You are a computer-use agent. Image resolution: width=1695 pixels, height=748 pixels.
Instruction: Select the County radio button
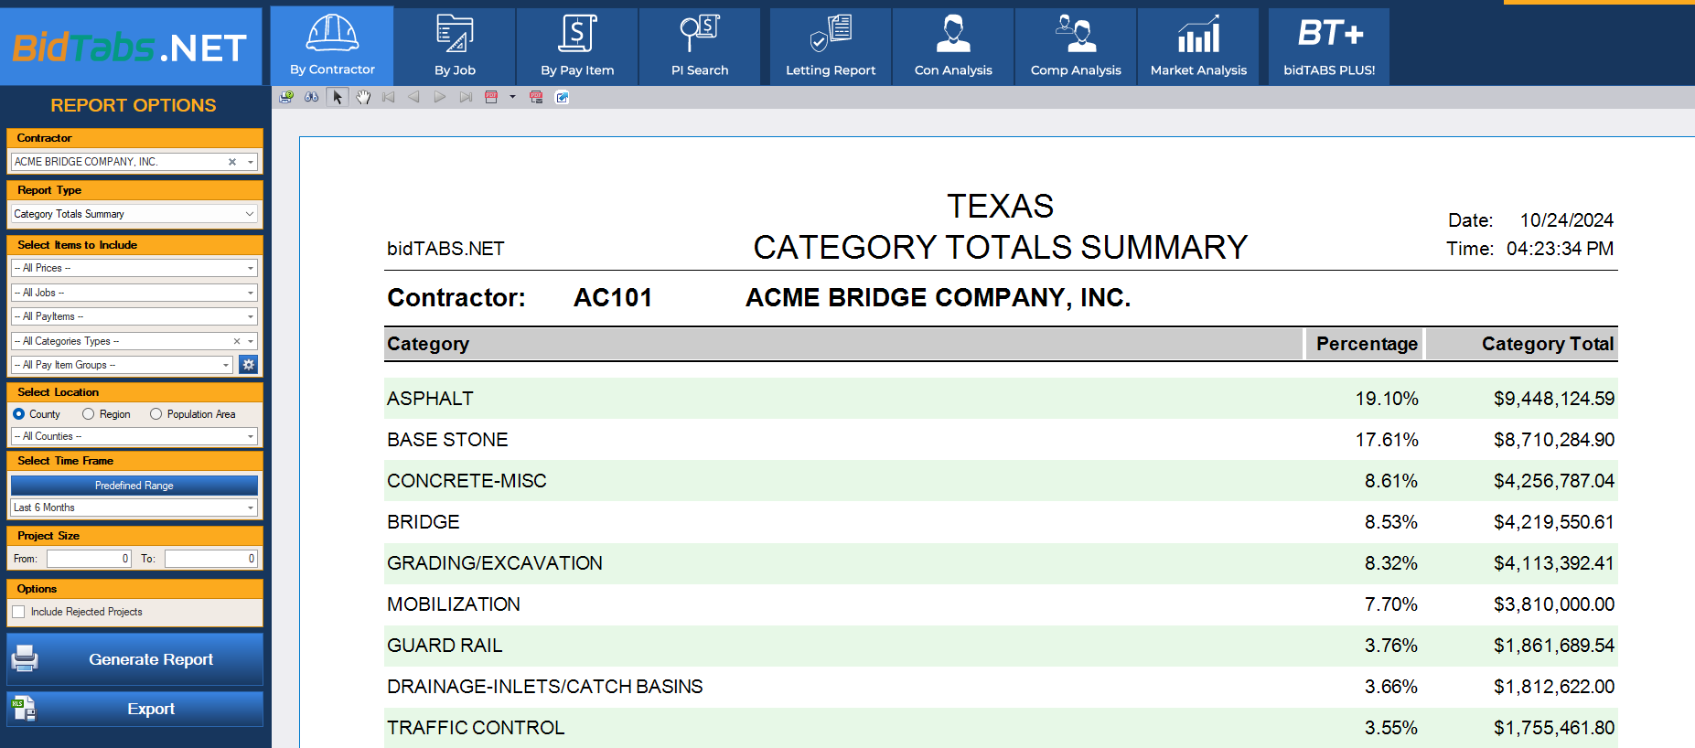pos(18,414)
